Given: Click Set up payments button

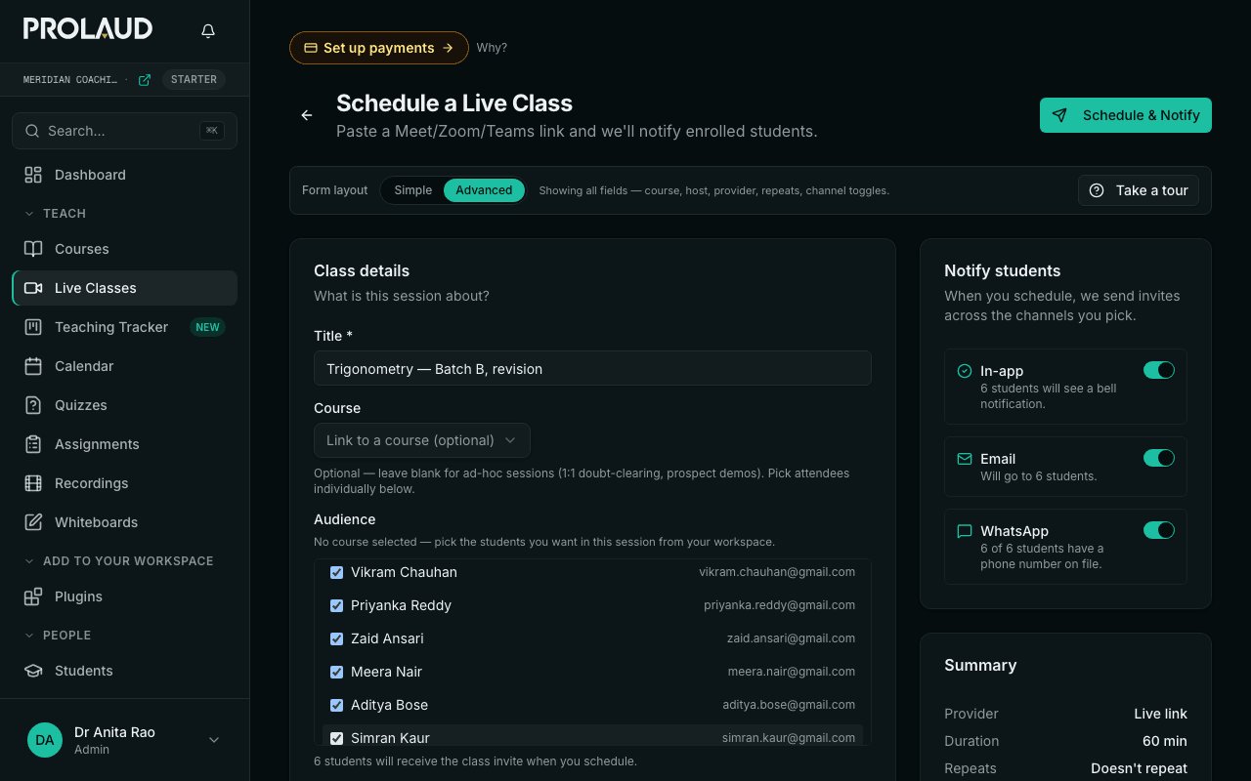Looking at the screenshot, I should [x=379, y=48].
